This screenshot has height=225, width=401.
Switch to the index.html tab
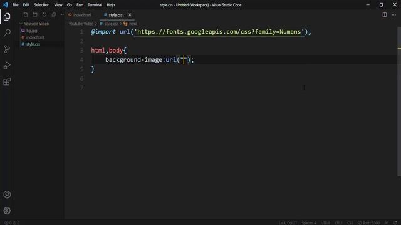coord(82,15)
